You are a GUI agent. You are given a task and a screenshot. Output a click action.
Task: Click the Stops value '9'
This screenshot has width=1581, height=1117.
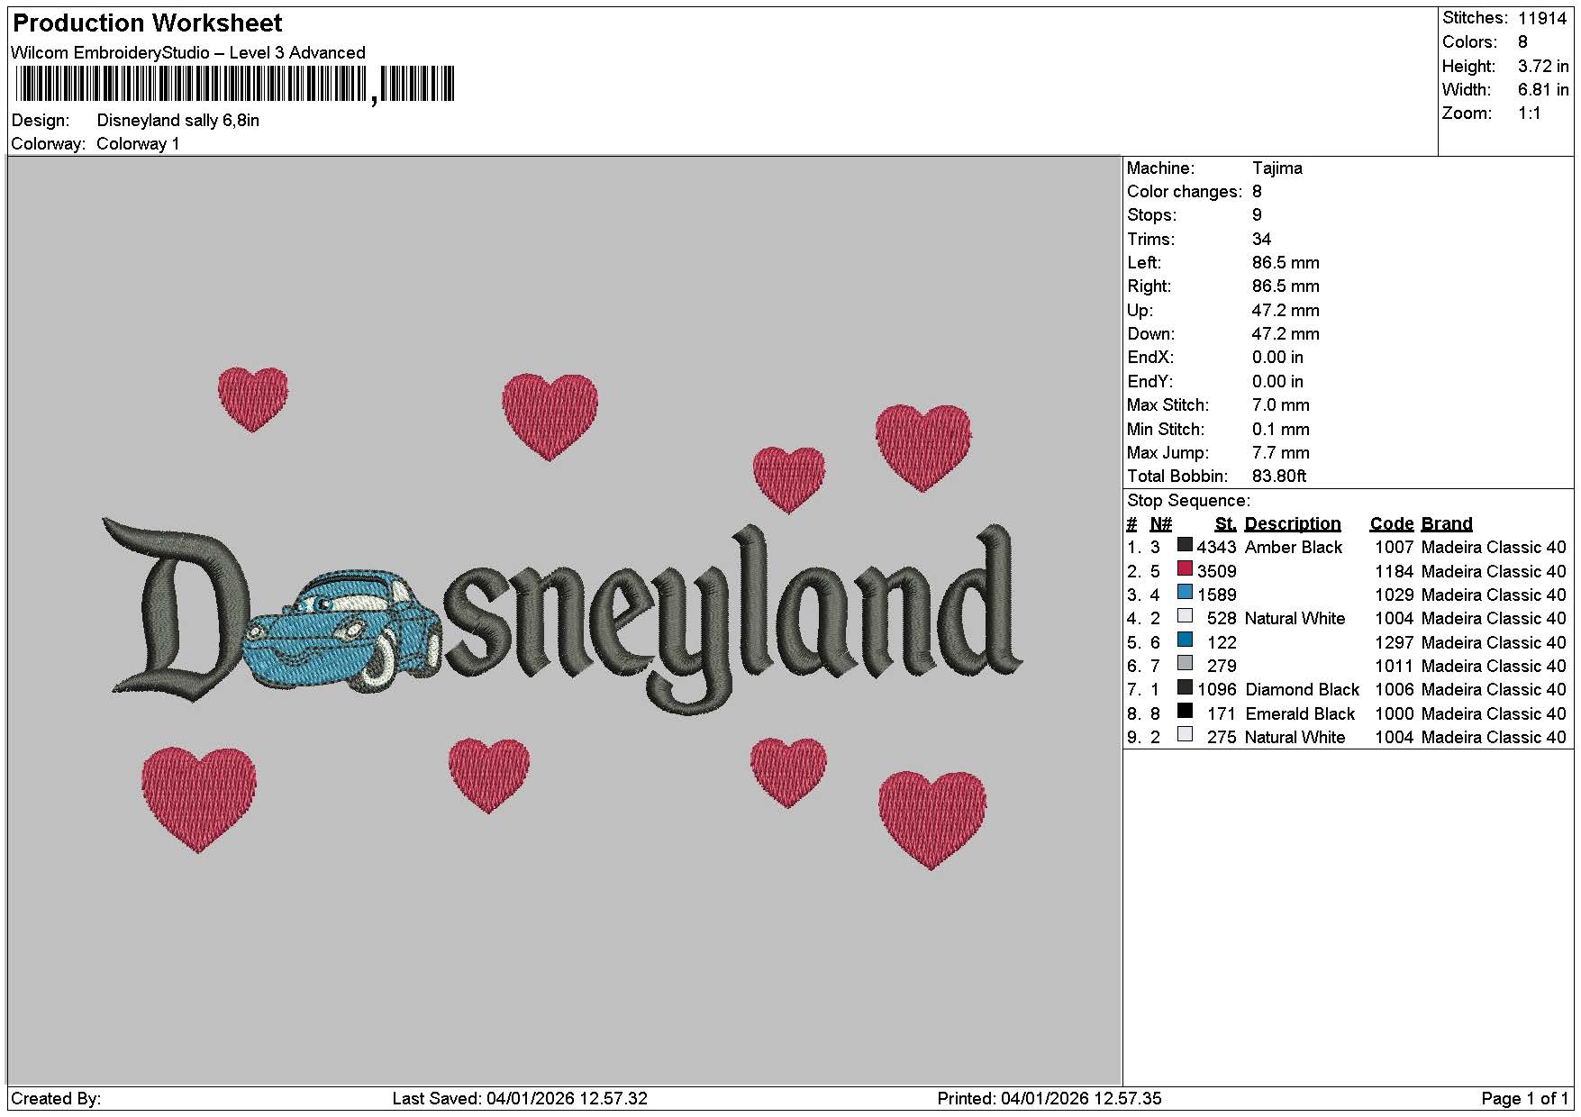pos(1257,215)
